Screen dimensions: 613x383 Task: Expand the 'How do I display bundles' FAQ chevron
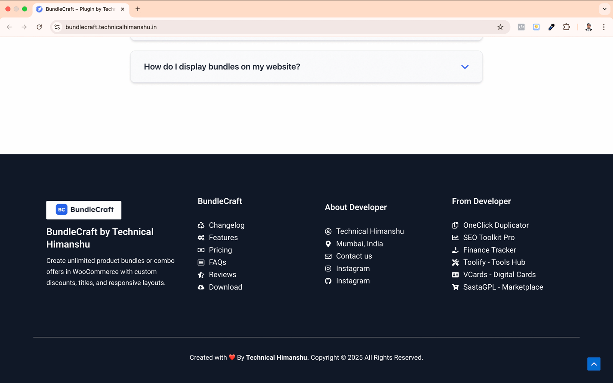click(465, 67)
